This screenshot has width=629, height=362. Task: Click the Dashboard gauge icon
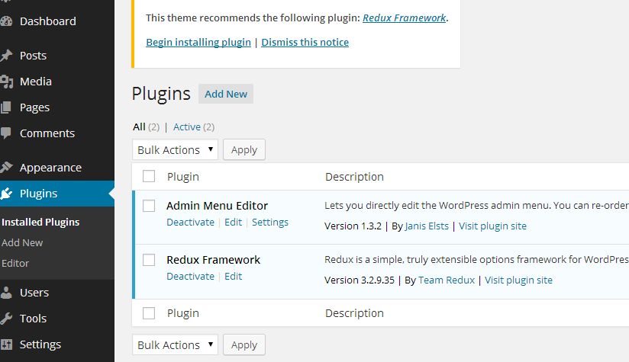tap(6, 21)
